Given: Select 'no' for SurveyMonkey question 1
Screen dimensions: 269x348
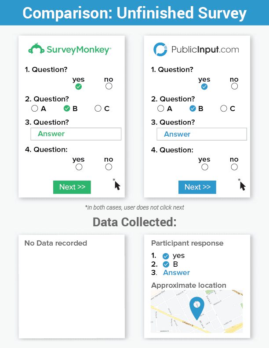Looking at the screenshot, I should tap(109, 87).
